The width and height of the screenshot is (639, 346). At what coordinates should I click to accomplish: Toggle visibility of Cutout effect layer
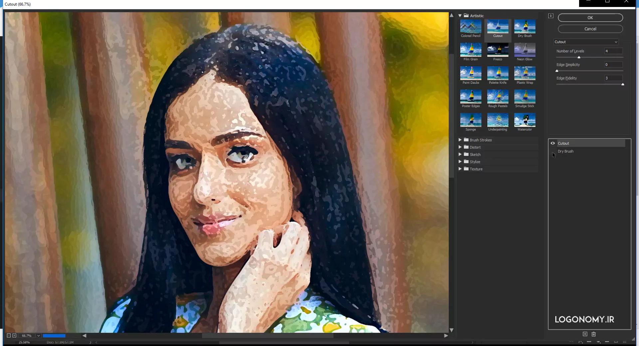[553, 143]
